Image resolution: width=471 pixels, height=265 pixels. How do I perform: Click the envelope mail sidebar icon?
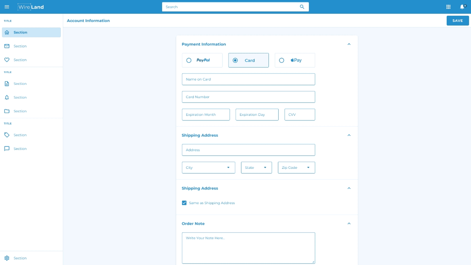coord(7,46)
